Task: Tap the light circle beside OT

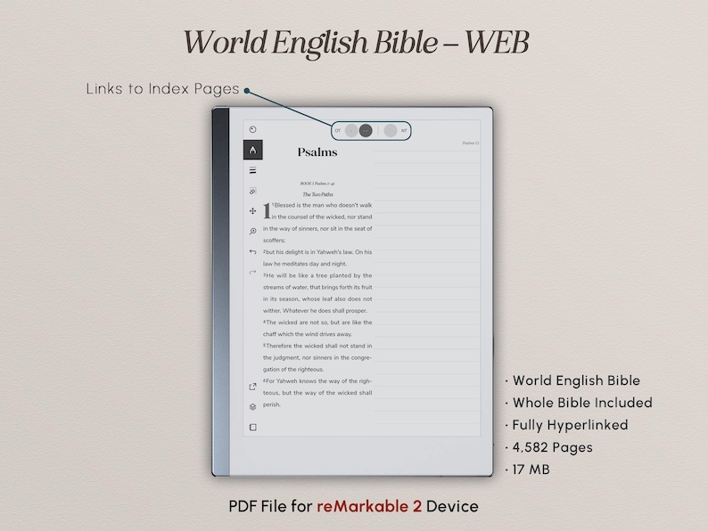Action: tap(351, 131)
